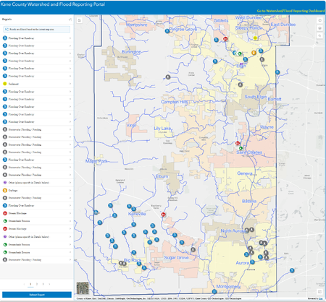Click the bottom-right corner map widget icon
Image resolution: width=326 pixels, height=302 pixels.
click(x=319, y=292)
